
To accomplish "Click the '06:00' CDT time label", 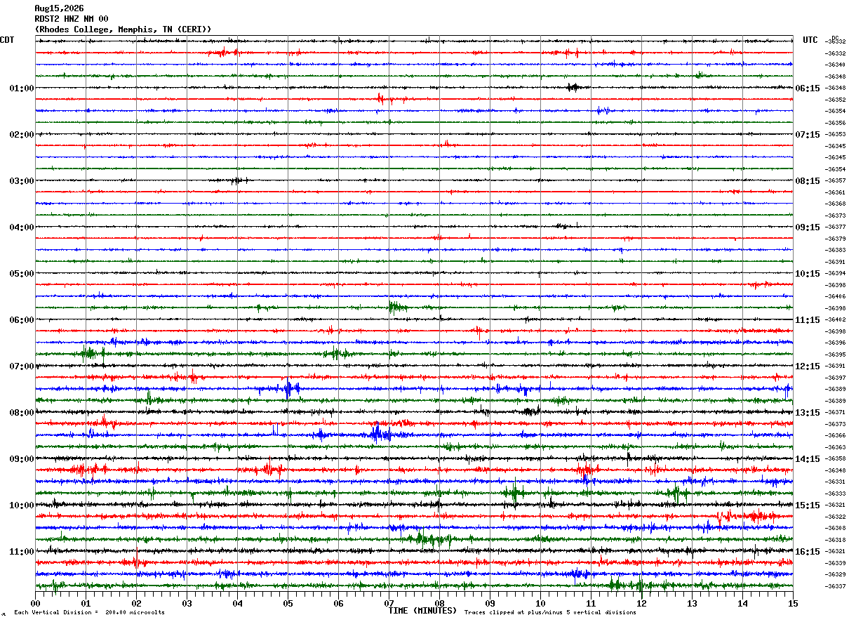I will (22, 320).
